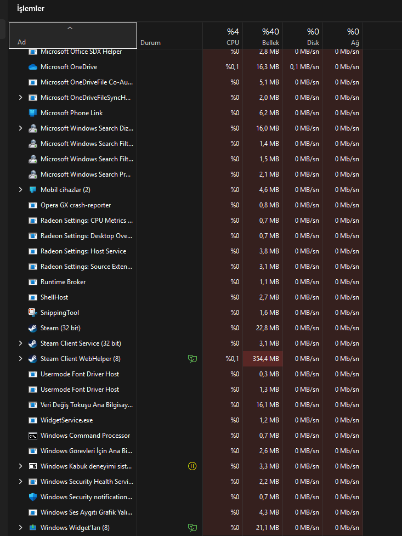This screenshot has height=536, width=402.
Task: Click Veri Değiş Tokuşu Ana Bilgisay... icon
Action: [33, 405]
